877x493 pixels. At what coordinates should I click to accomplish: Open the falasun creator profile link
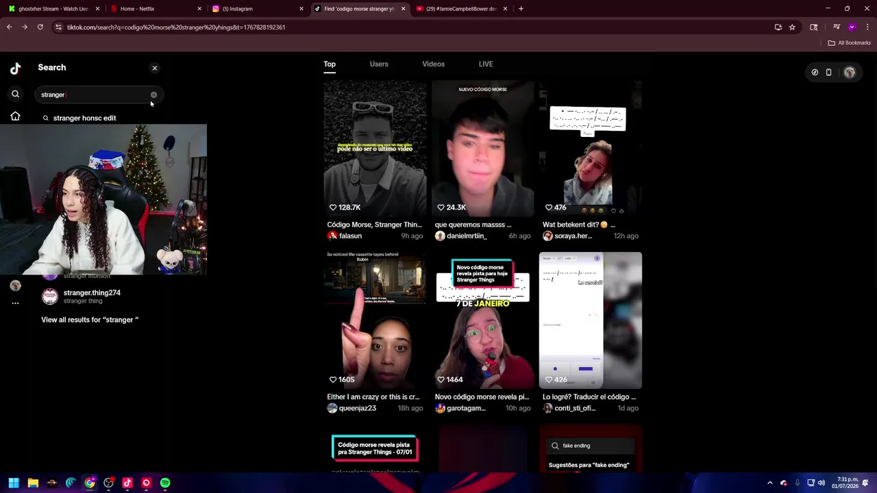point(344,236)
